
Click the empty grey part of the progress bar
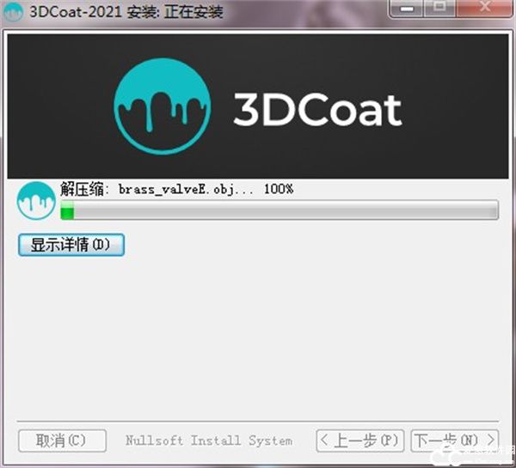coord(284,210)
